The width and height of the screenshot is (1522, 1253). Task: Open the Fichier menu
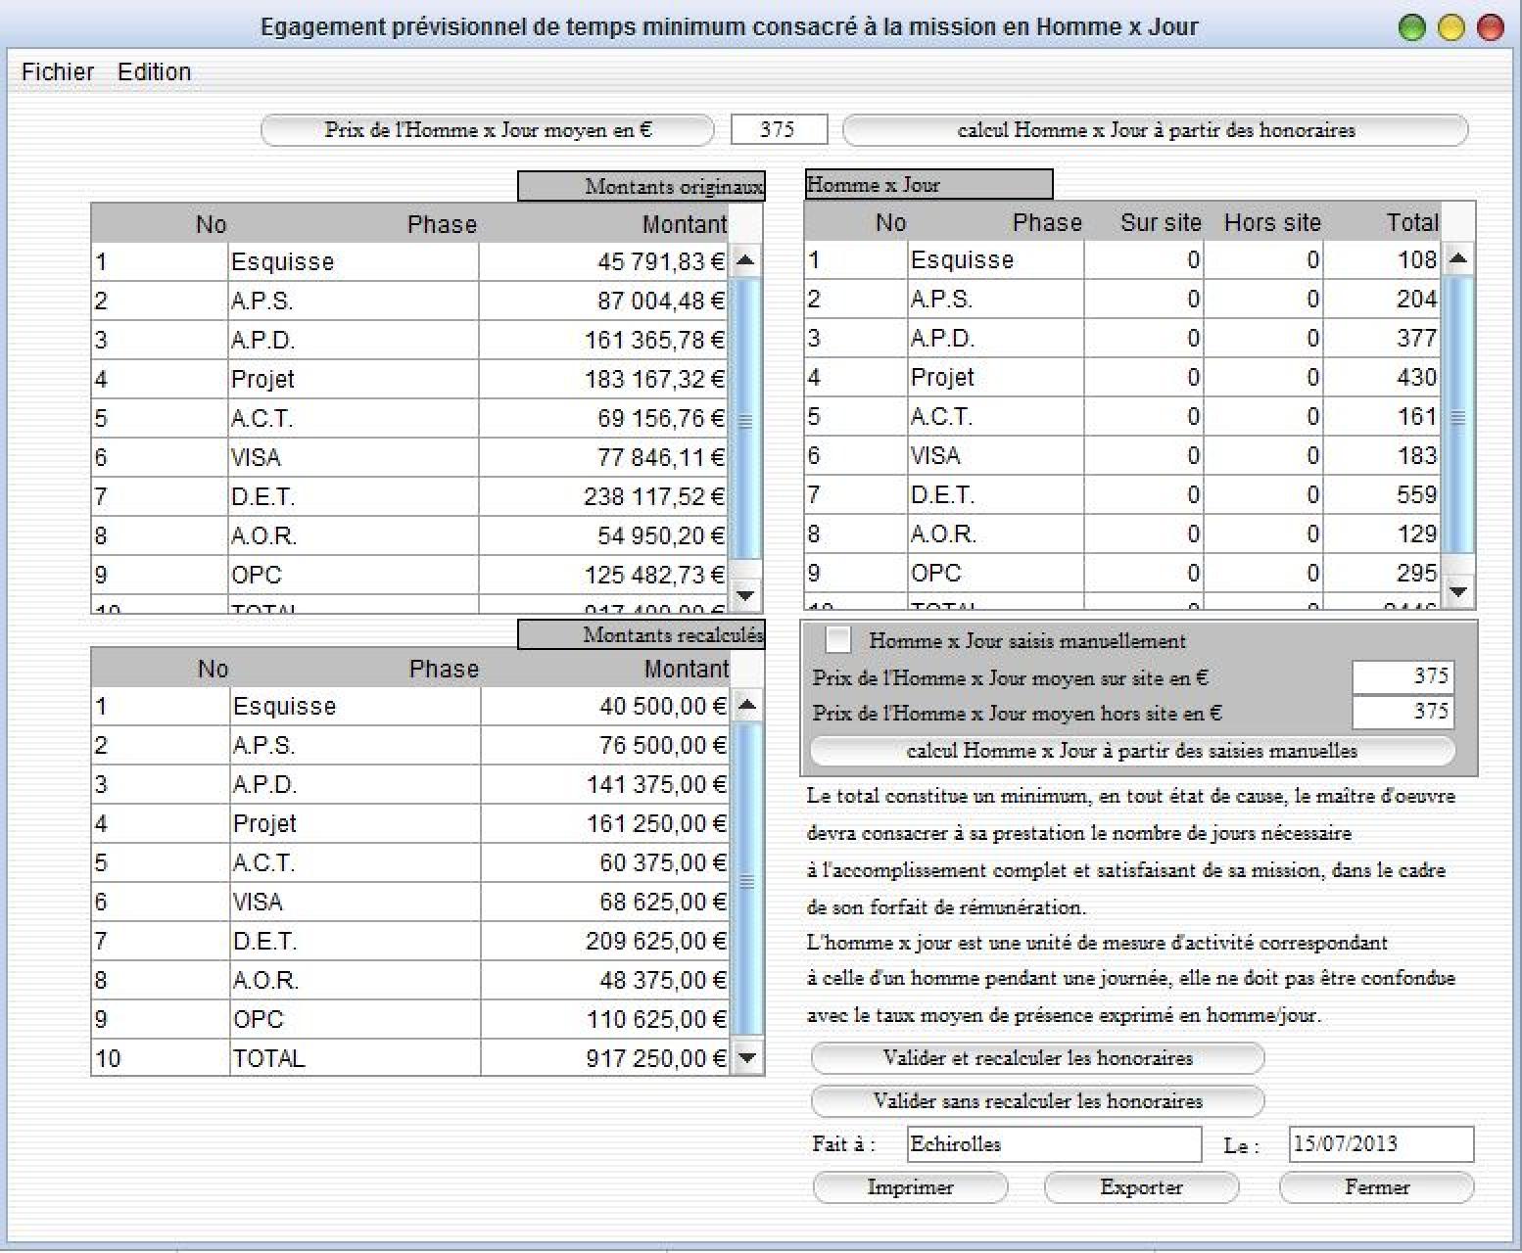(x=58, y=71)
